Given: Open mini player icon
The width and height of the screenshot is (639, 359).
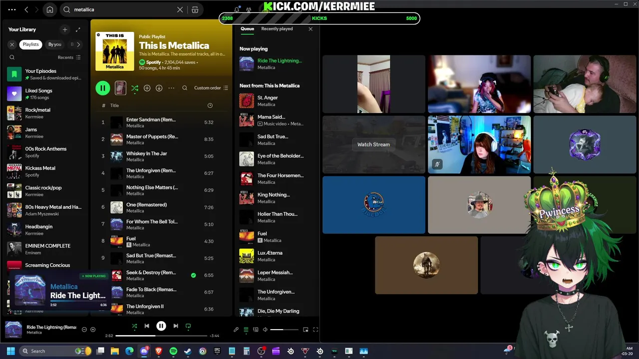Looking at the screenshot, I should [x=306, y=330].
